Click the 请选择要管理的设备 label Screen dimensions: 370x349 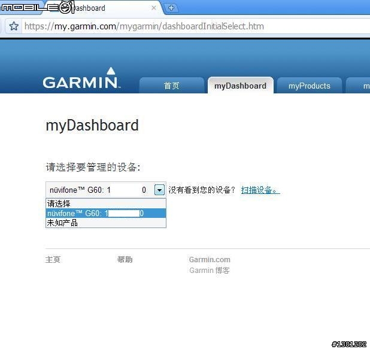(x=93, y=167)
